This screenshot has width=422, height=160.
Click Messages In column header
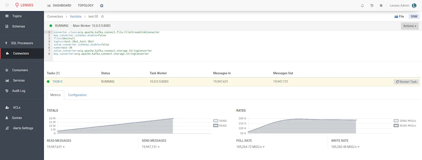[x=222, y=73]
